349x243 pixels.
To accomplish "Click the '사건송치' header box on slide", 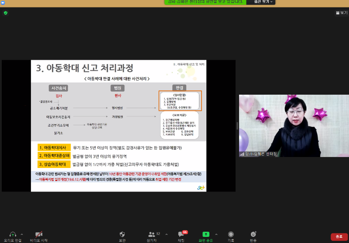I will click(x=59, y=88).
